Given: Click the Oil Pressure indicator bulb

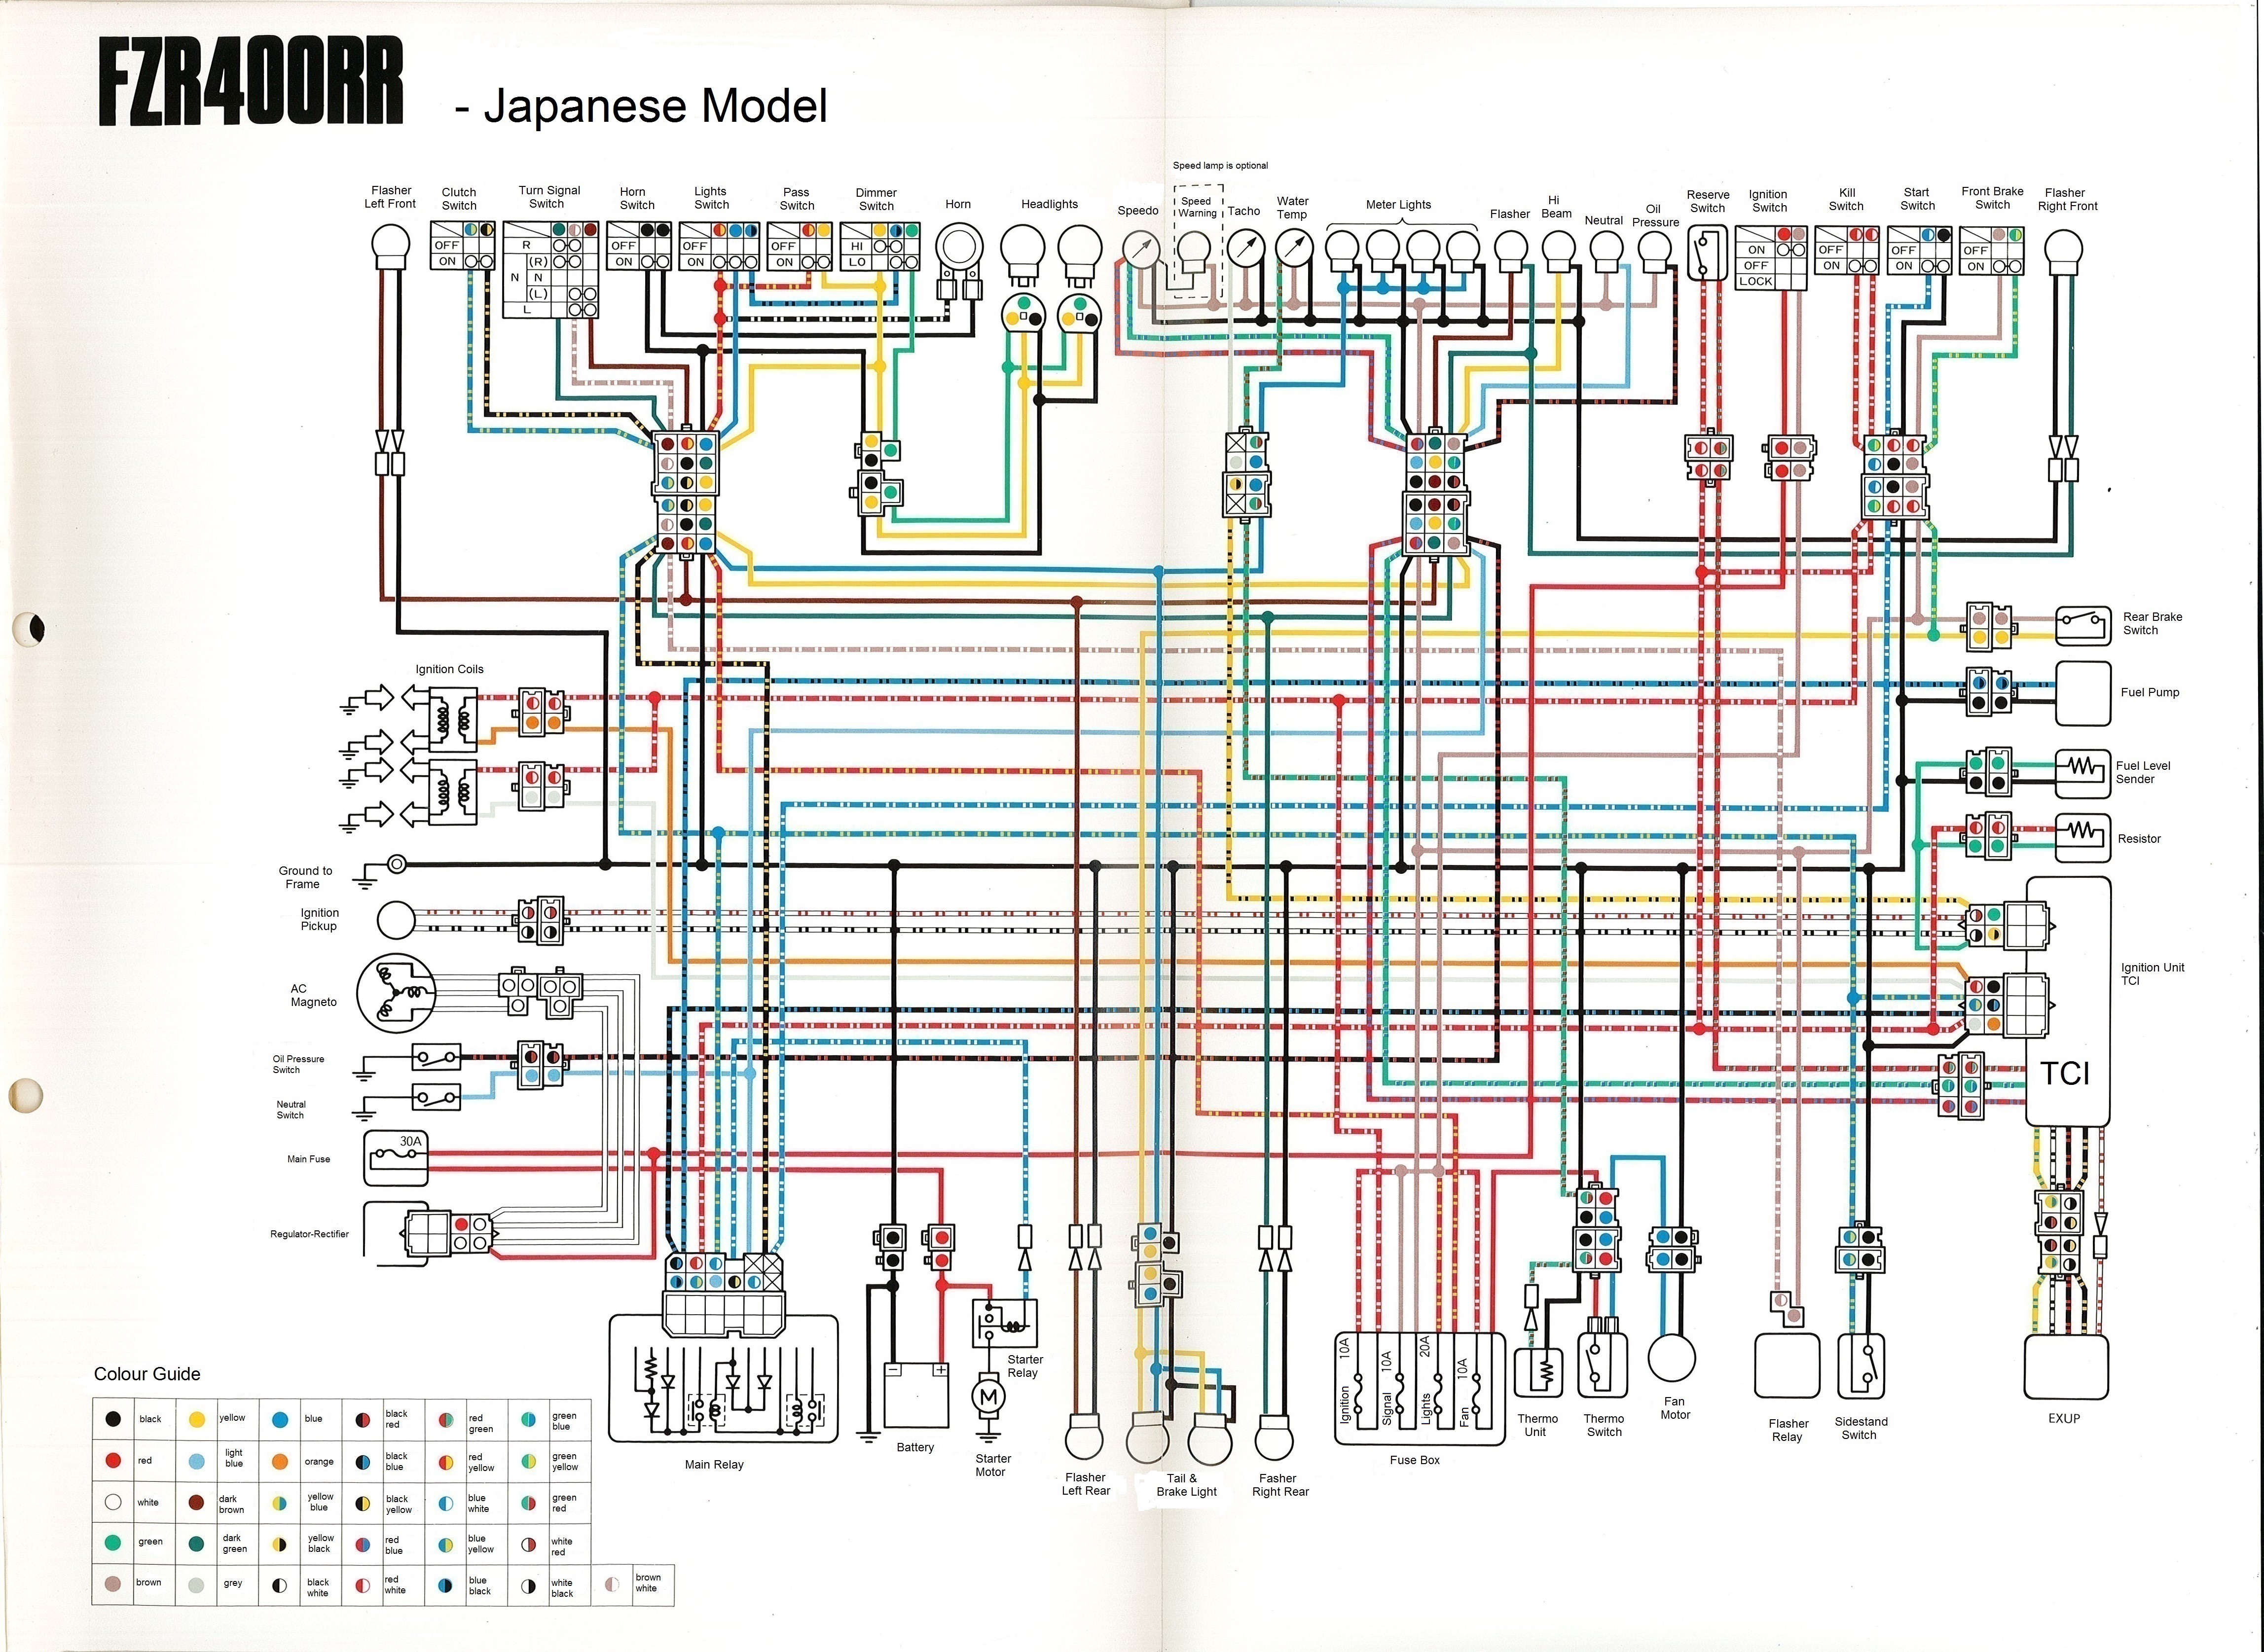Looking at the screenshot, I should [1655, 251].
